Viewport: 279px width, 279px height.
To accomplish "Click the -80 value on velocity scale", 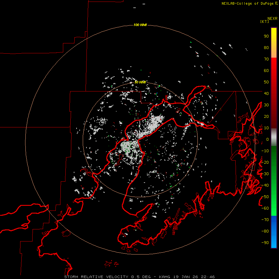I will (265, 231).
